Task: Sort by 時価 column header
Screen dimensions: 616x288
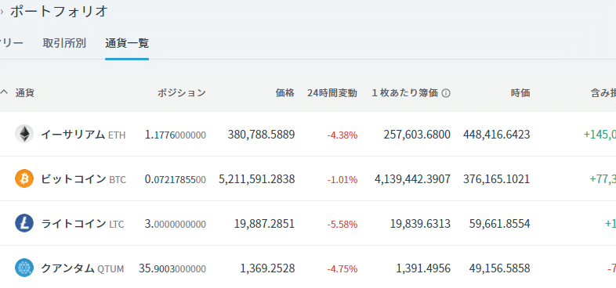Action: pos(520,93)
